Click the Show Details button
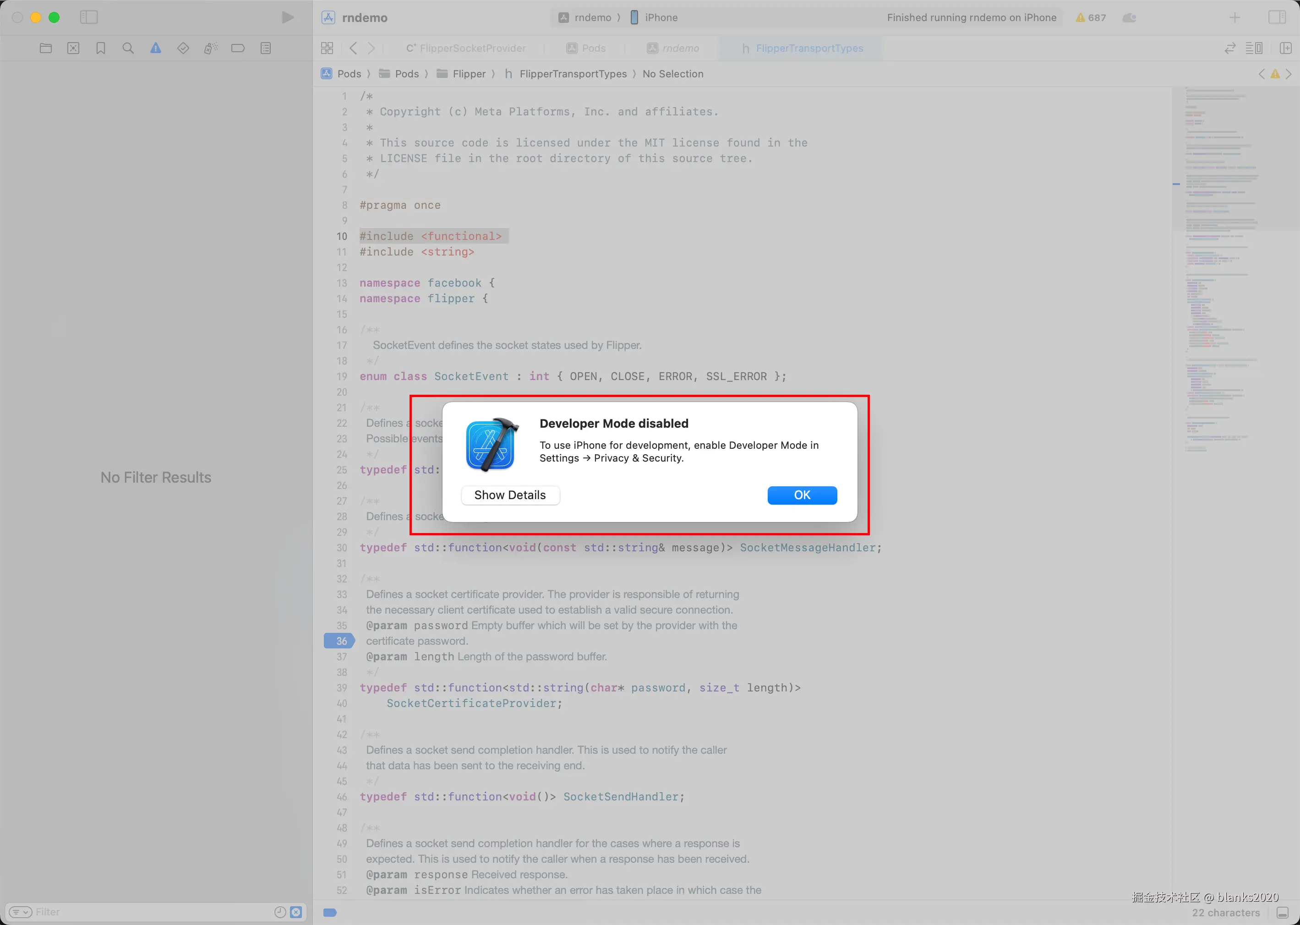The image size is (1300, 925). pos(510,495)
